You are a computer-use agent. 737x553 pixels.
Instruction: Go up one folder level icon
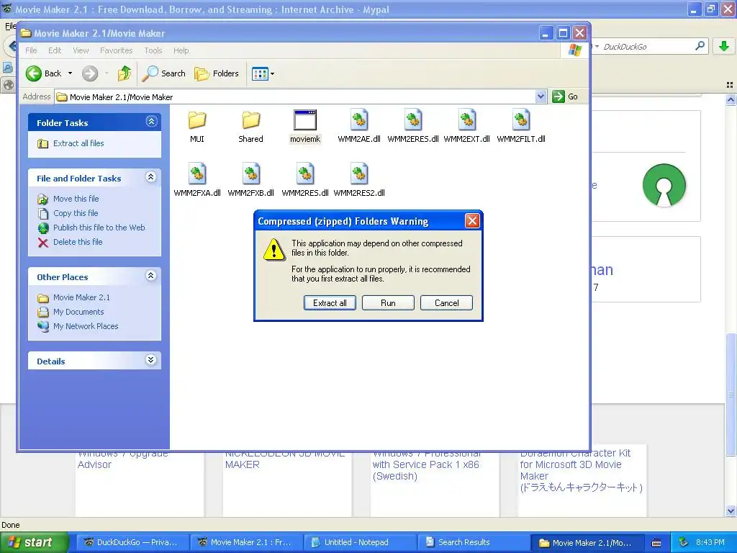125,73
